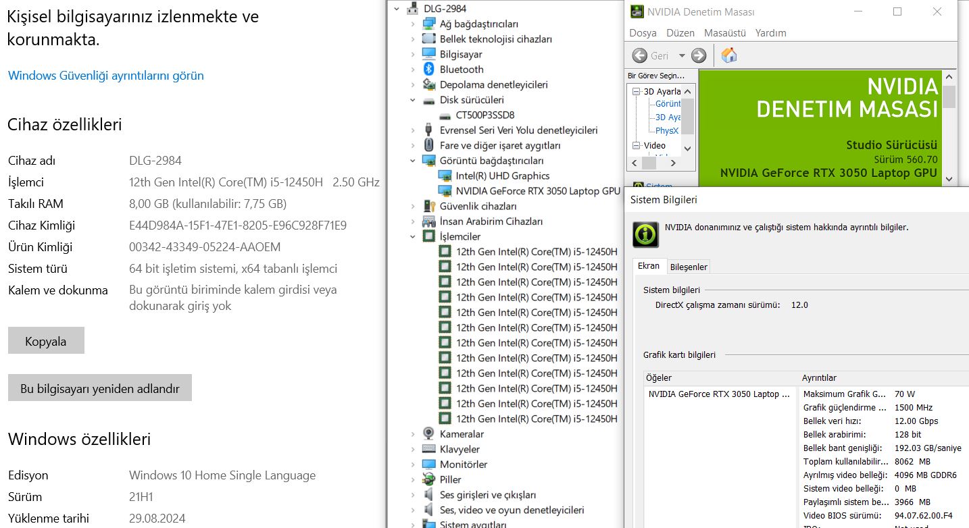Expand the Bluetooth category chevron
The height and width of the screenshot is (528, 969).
coord(413,70)
